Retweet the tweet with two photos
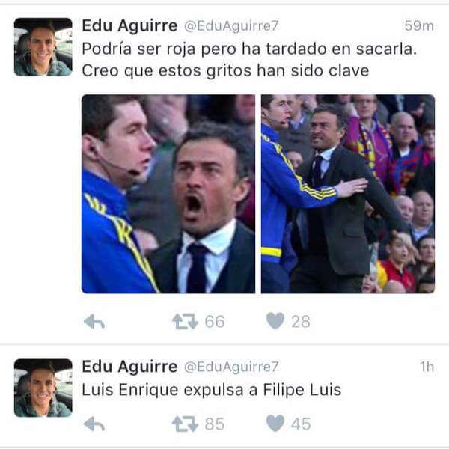The height and width of the screenshot is (449, 449). [x=185, y=321]
